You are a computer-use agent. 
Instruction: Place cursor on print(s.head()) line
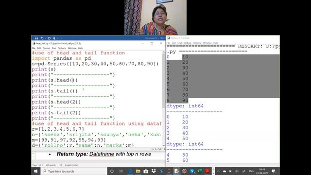54,80
